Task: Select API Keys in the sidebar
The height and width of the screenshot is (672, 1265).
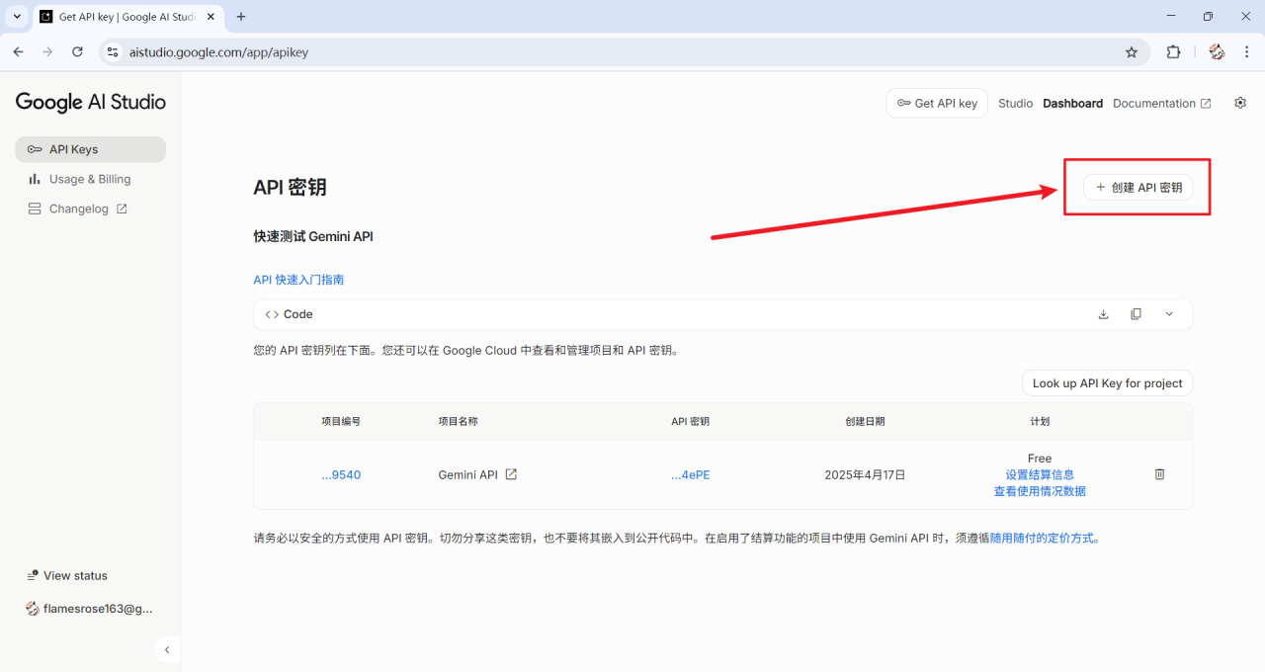Action: (91, 149)
